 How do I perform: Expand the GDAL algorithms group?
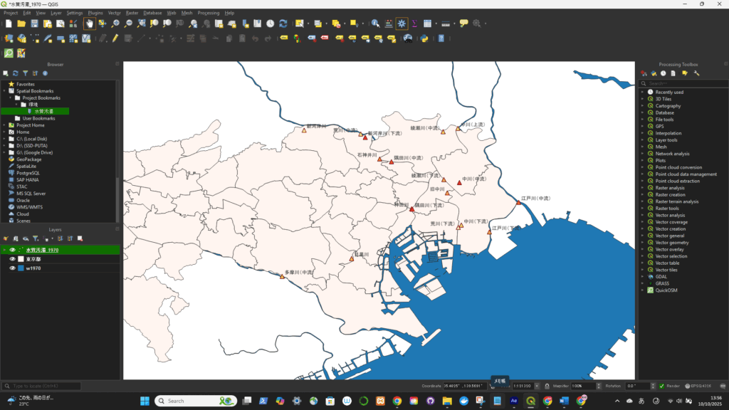642,276
